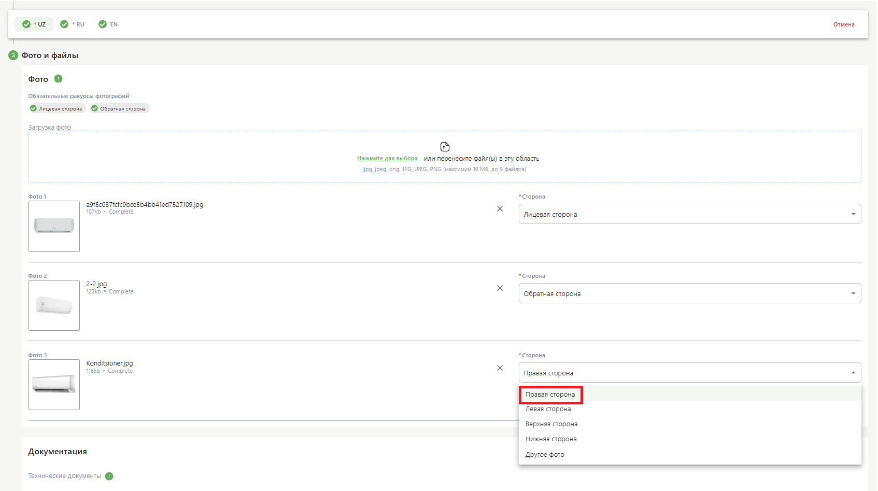
Task: Click the upload icon in the drop area
Action: pyautogui.click(x=445, y=147)
